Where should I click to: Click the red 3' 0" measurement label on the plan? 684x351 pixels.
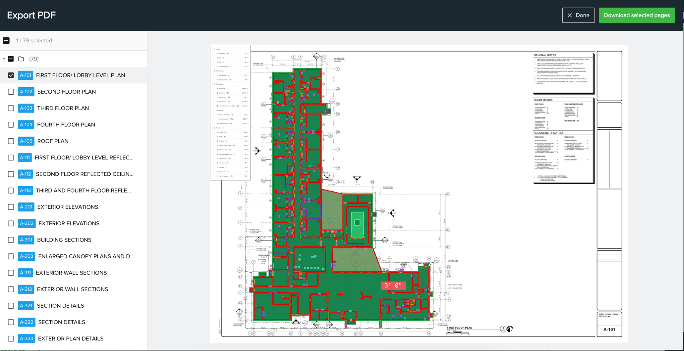pyautogui.click(x=393, y=285)
